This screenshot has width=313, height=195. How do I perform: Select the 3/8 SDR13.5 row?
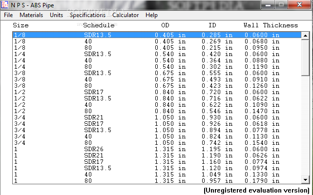pyautogui.click(x=157, y=73)
